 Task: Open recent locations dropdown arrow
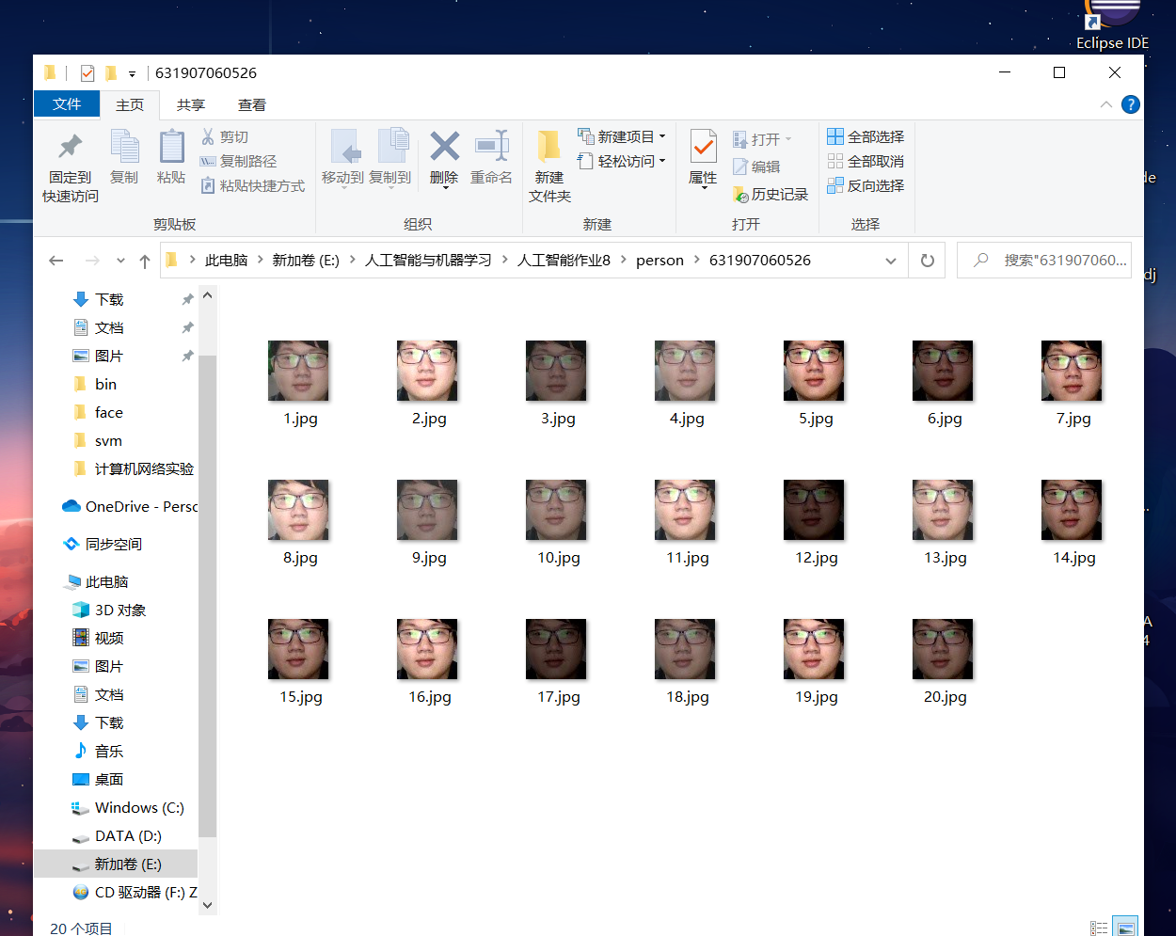120,261
